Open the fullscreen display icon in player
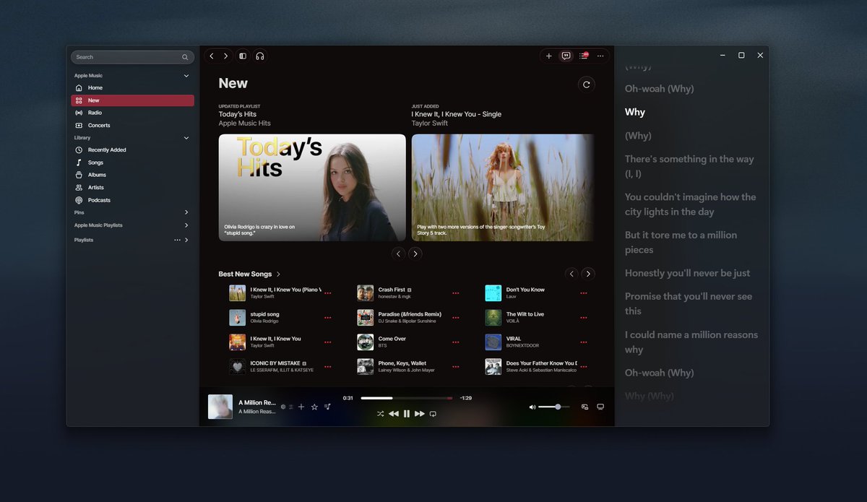The height and width of the screenshot is (502, 867). [600, 407]
